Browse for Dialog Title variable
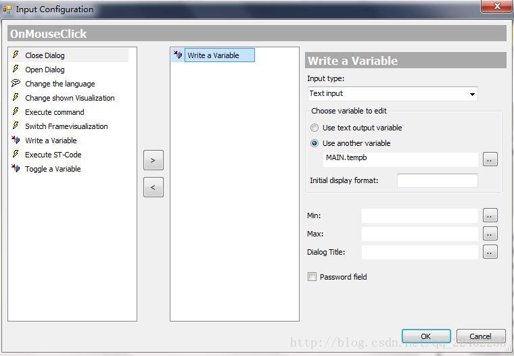The width and height of the screenshot is (514, 356). click(490, 252)
